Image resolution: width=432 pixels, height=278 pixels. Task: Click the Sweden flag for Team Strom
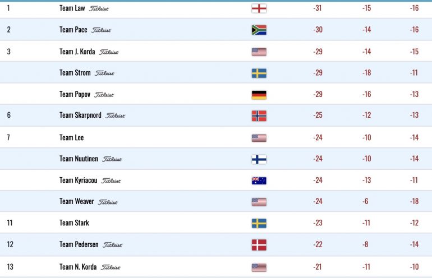pos(259,73)
